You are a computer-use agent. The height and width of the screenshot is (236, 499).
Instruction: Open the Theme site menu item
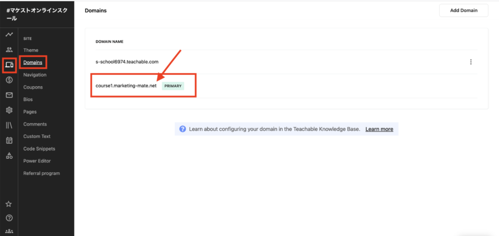[x=30, y=50]
